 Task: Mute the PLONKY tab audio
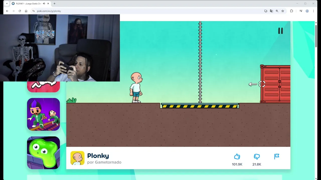pyautogui.click(x=44, y=3)
